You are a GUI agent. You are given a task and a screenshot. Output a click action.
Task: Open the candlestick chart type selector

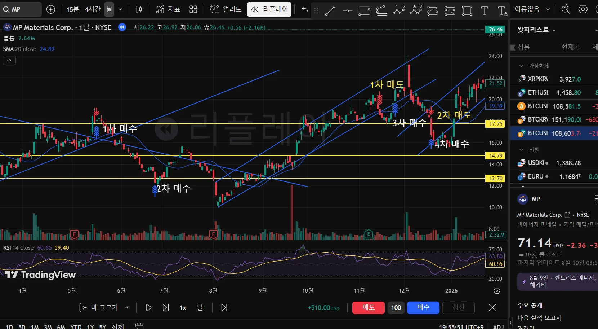pos(139,9)
